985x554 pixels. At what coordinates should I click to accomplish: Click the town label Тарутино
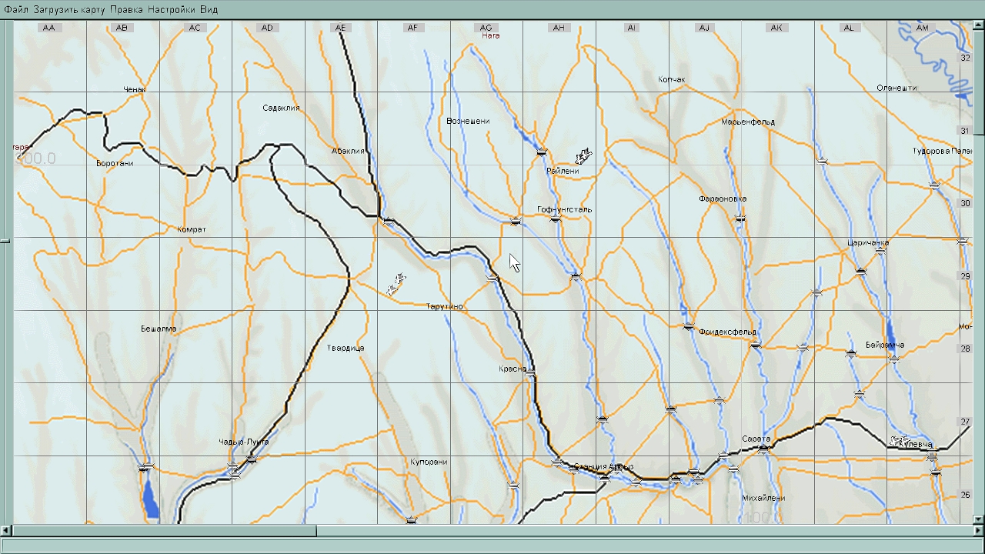tap(445, 306)
